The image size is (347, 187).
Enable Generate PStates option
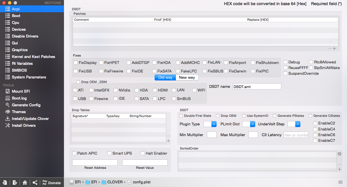[275, 116]
